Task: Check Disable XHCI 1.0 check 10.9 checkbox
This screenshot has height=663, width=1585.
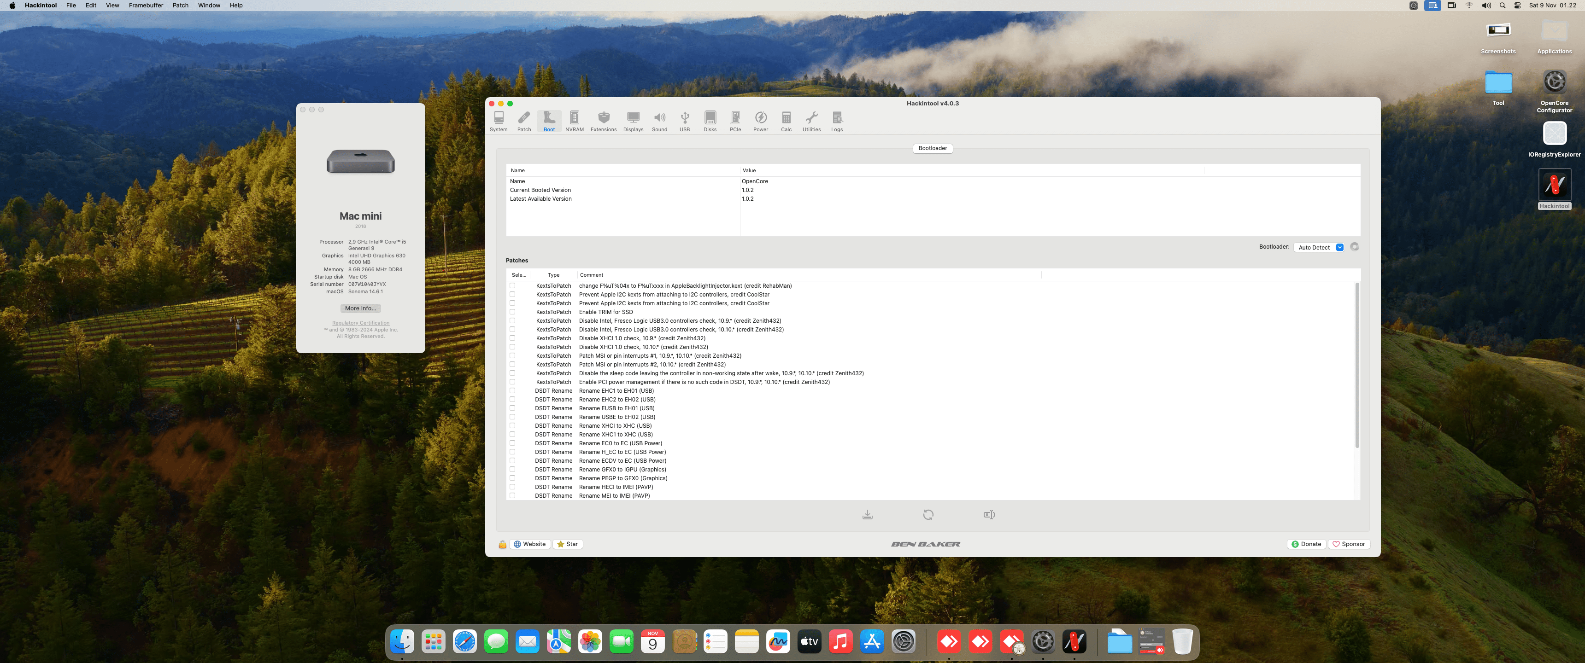Action: (512, 338)
